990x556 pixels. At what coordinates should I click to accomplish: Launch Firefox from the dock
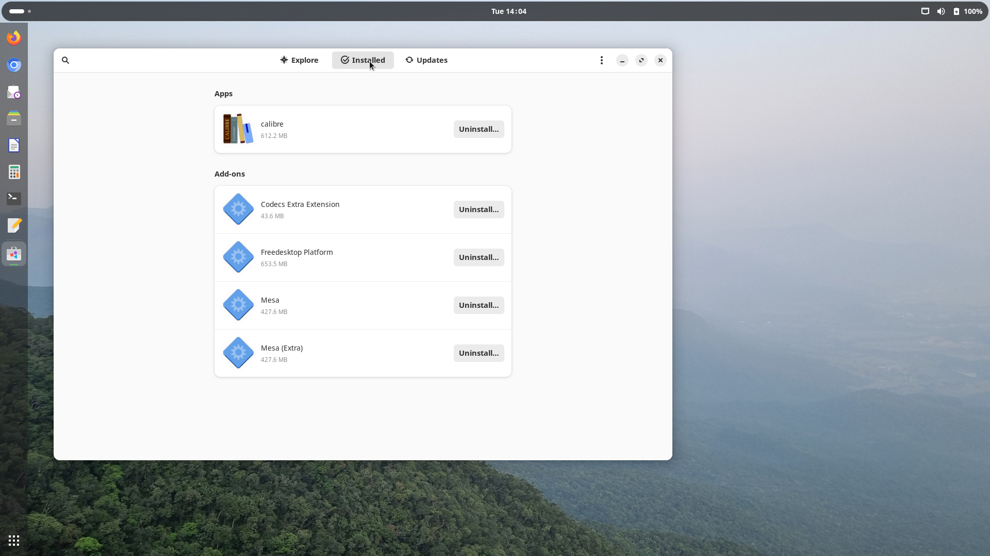[14, 38]
